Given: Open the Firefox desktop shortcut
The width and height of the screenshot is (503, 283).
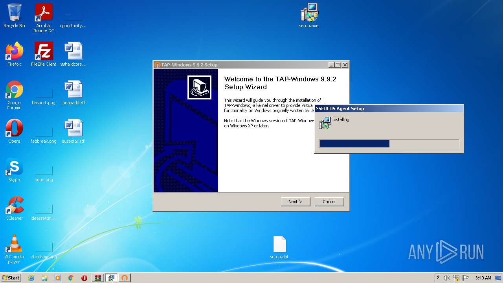Looking at the screenshot, I should 14,54.
